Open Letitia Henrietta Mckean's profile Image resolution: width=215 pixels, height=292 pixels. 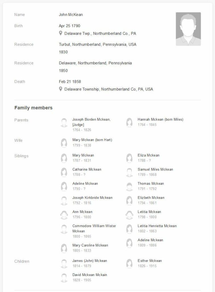point(157,226)
